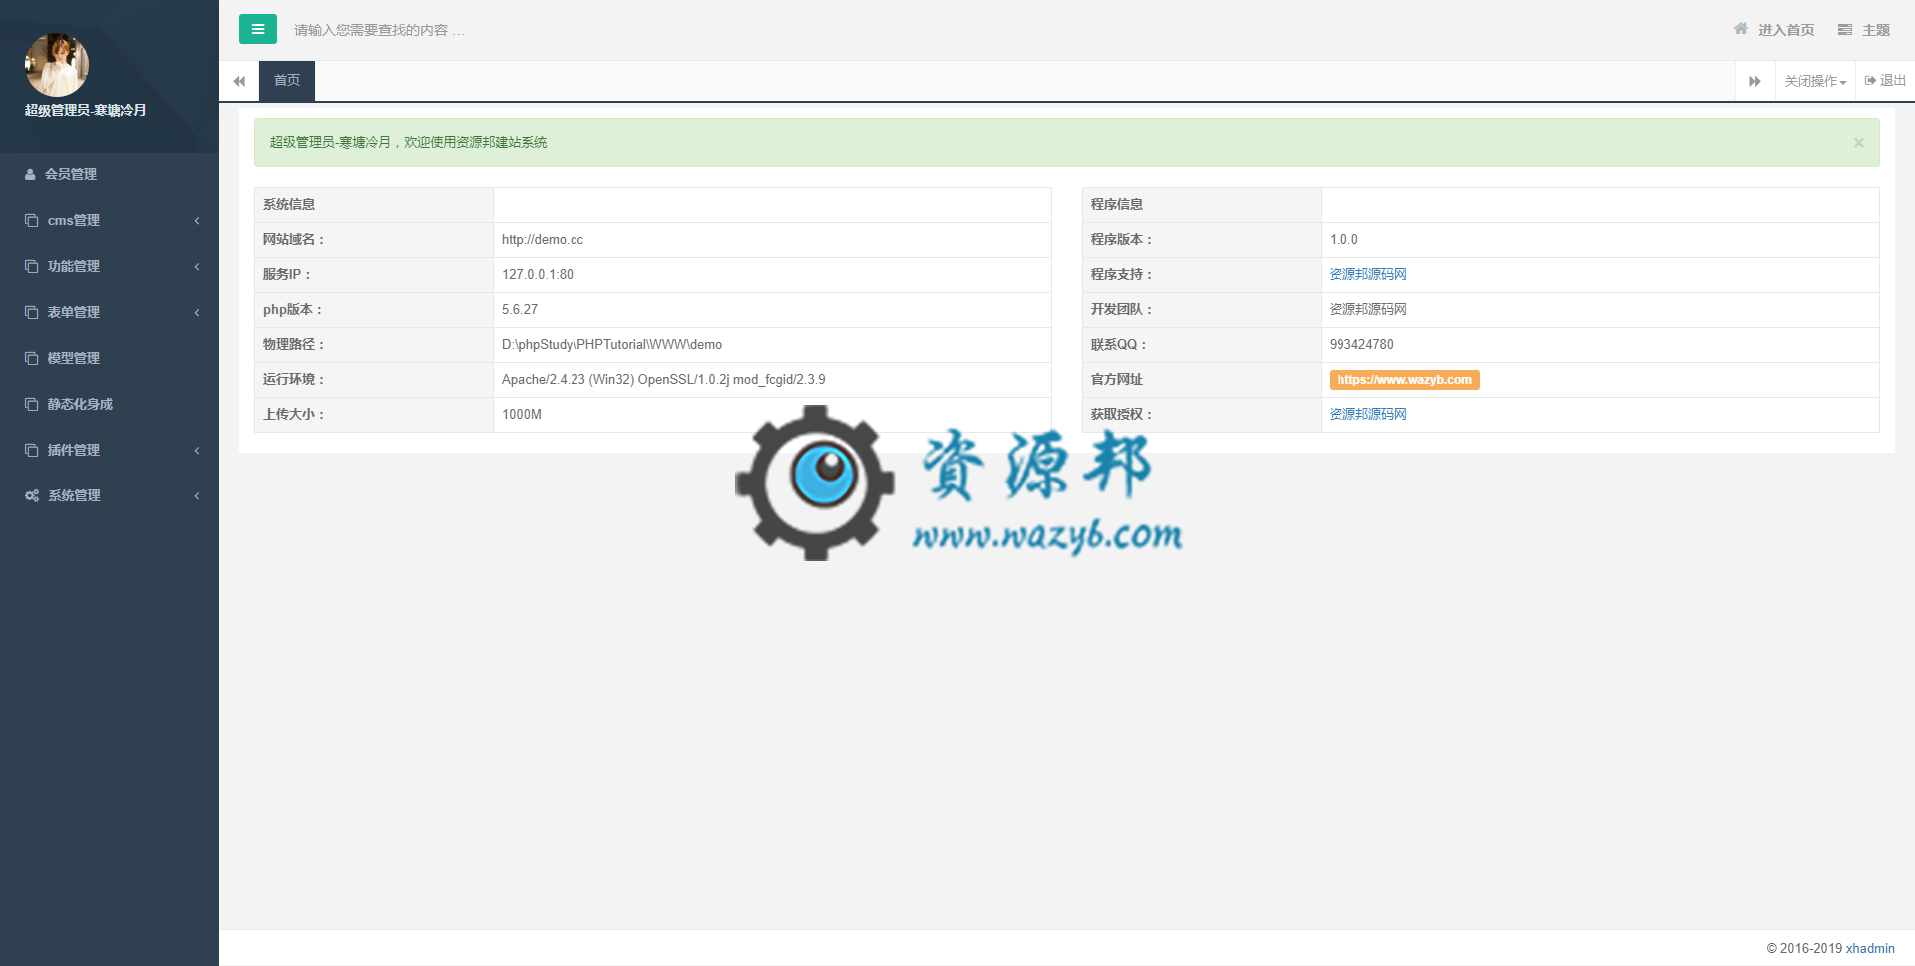Screen dimensions: 1915x966
Task: Open cms管理 menu label
Action: pos(74,220)
